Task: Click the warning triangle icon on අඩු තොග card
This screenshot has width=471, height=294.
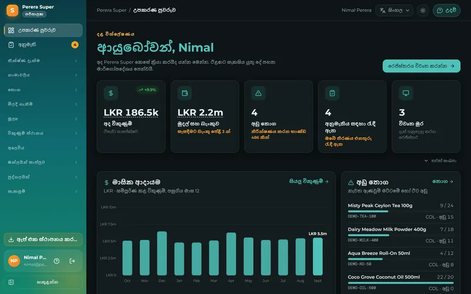Action: coord(258,93)
